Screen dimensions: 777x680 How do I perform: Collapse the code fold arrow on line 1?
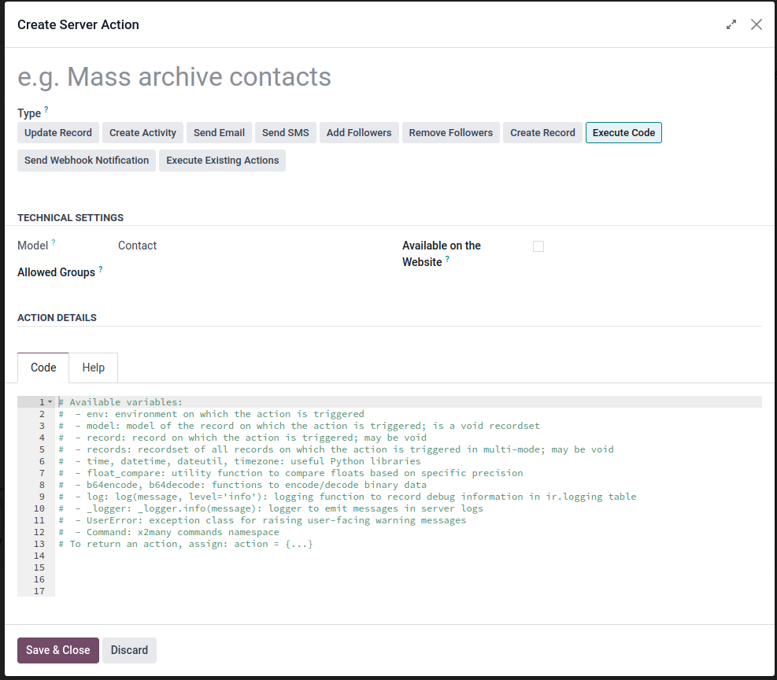pyautogui.click(x=50, y=402)
